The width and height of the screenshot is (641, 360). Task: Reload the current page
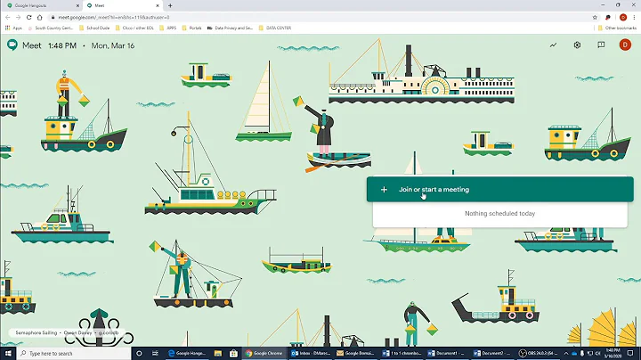tap(28, 17)
